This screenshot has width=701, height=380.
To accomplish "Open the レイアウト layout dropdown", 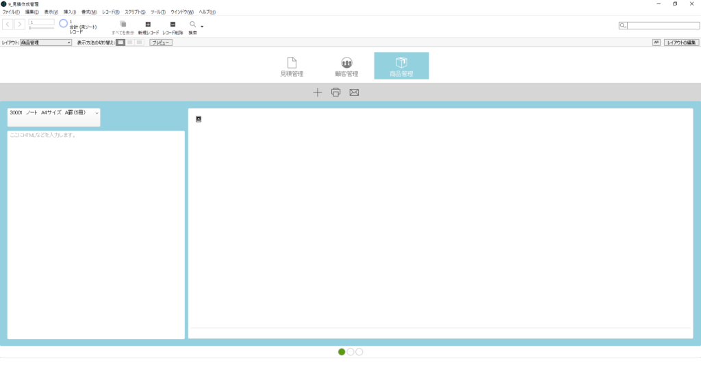I will [x=46, y=42].
